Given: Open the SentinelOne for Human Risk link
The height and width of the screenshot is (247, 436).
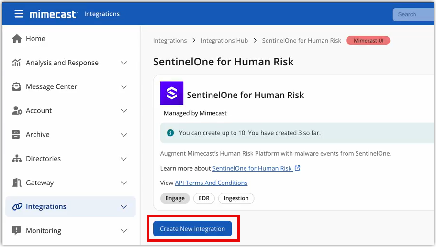Looking at the screenshot, I should 252,168.
